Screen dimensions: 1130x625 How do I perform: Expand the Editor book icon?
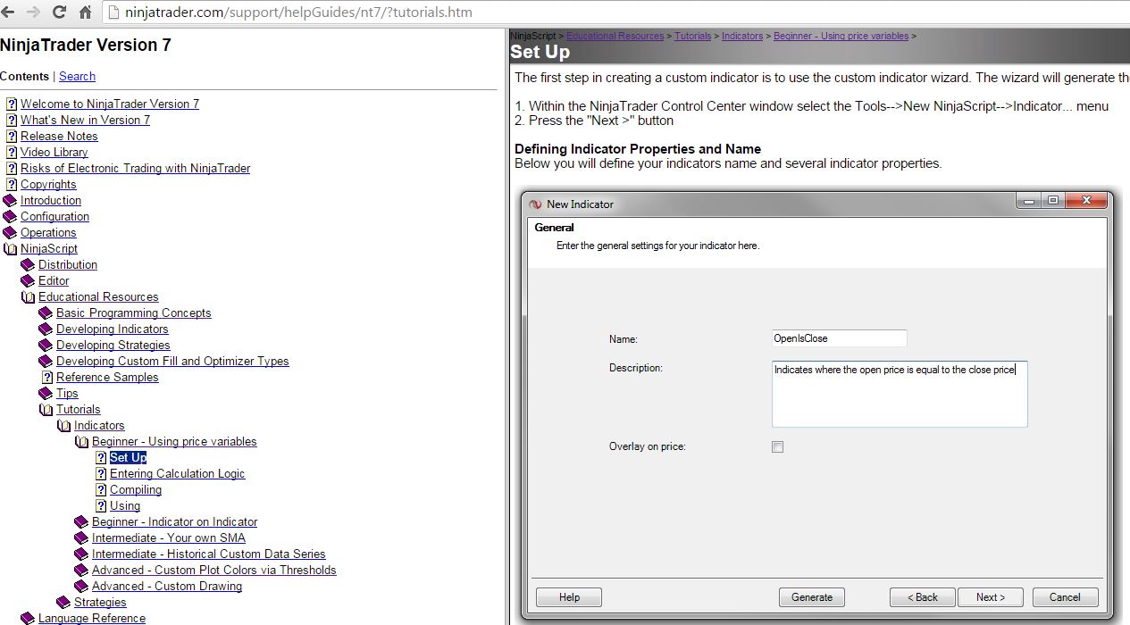pos(28,280)
